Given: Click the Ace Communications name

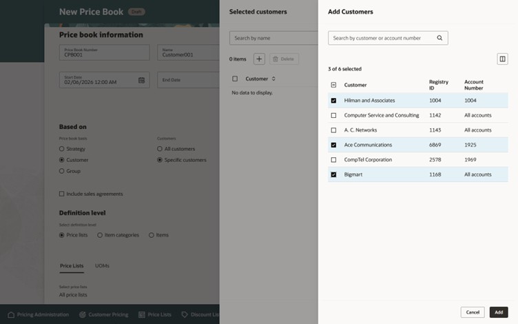Looking at the screenshot, I should [x=368, y=145].
